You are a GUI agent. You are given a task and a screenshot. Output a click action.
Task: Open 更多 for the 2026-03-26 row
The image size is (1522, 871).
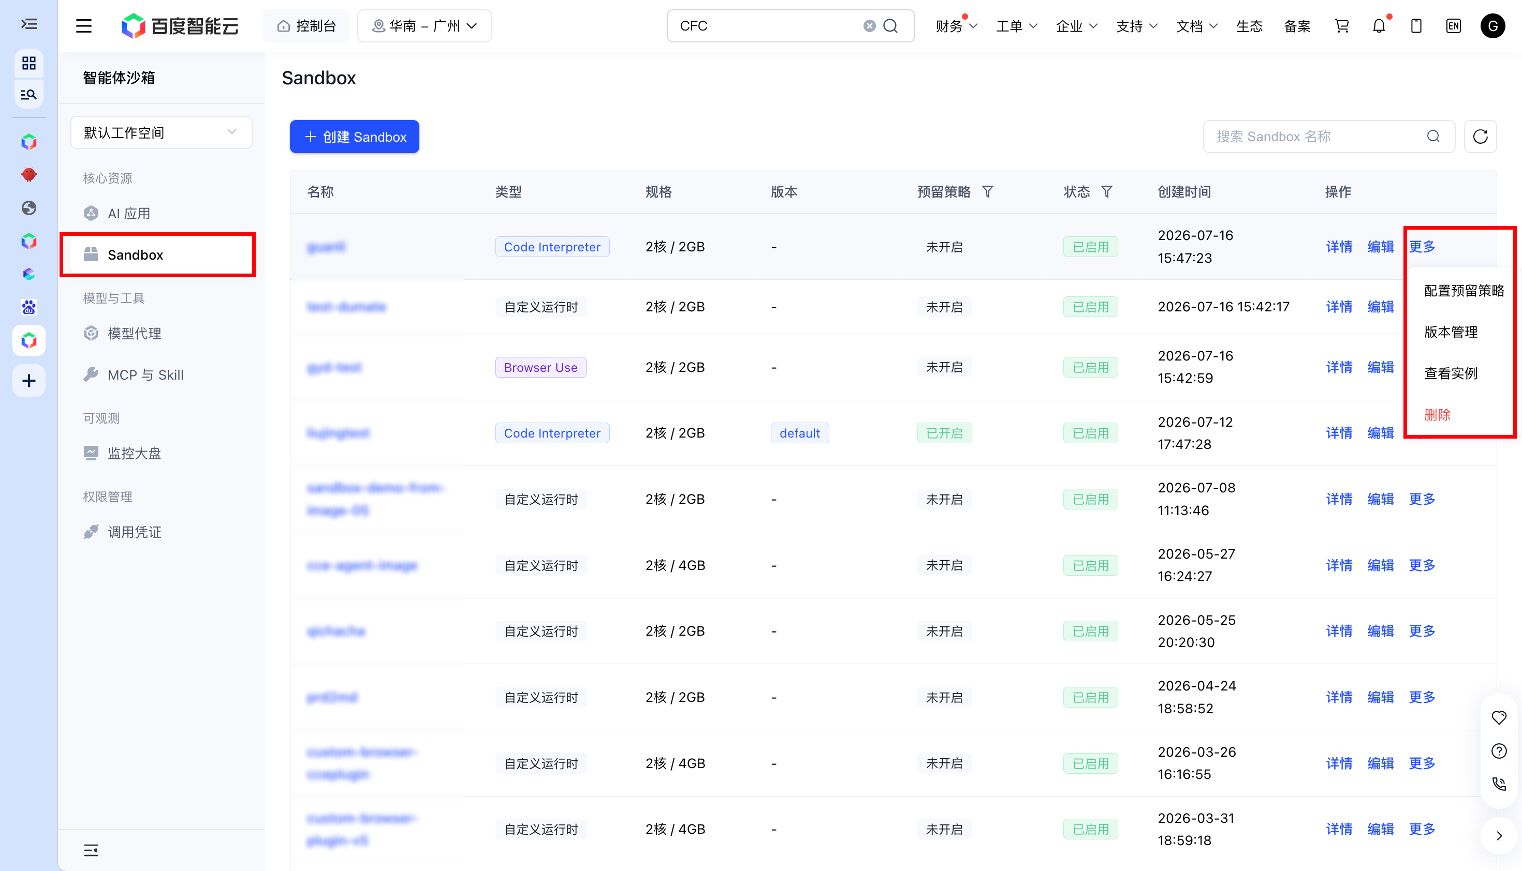coord(1422,763)
